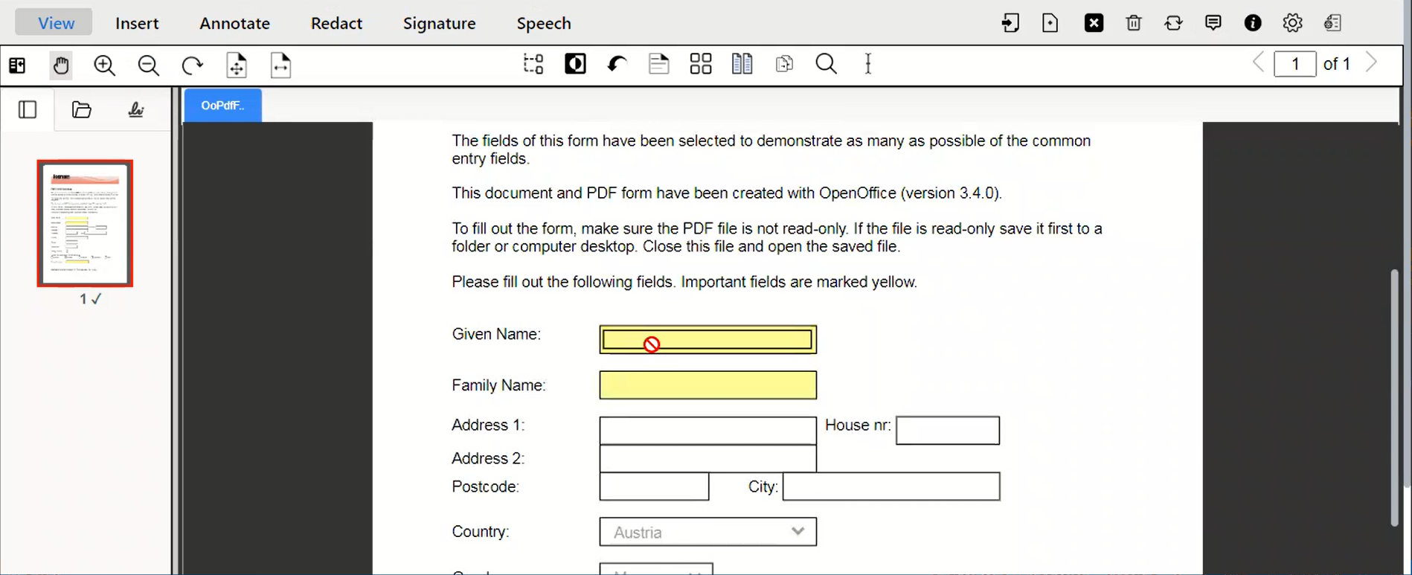The height and width of the screenshot is (575, 1412).
Task: Expand the Country dropdown showing Austria
Action: click(707, 532)
